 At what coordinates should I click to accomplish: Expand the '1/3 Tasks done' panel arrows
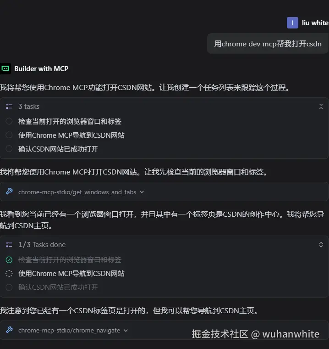click(321, 245)
